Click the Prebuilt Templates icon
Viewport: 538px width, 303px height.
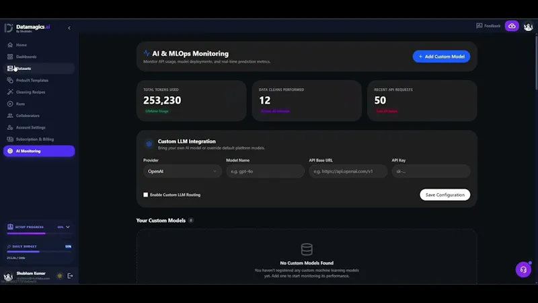10,80
